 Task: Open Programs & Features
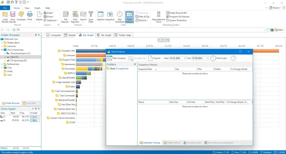[178, 16]
